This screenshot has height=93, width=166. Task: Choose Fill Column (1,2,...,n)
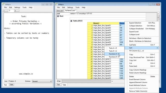142,51
